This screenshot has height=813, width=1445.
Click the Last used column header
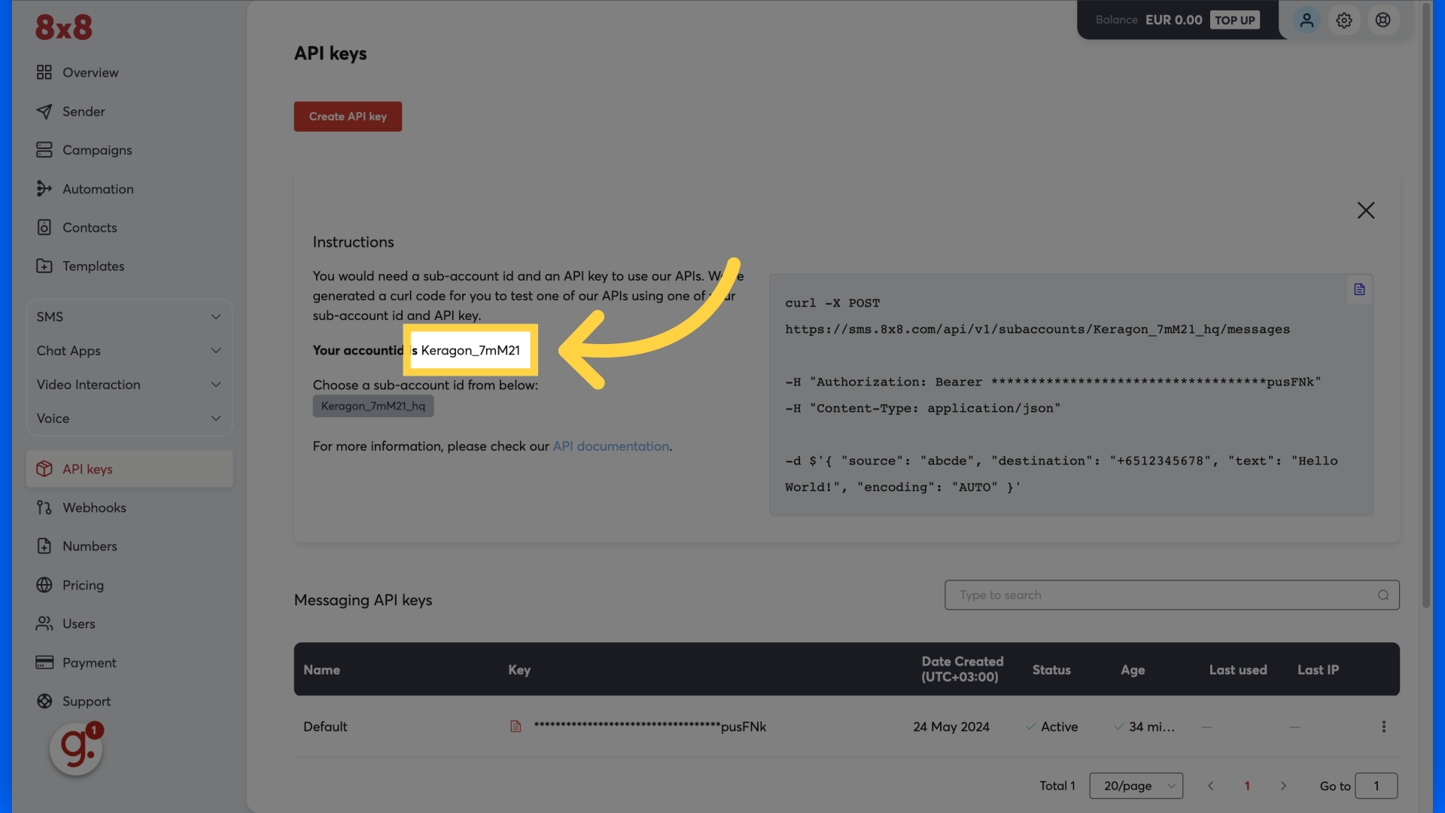tap(1238, 670)
